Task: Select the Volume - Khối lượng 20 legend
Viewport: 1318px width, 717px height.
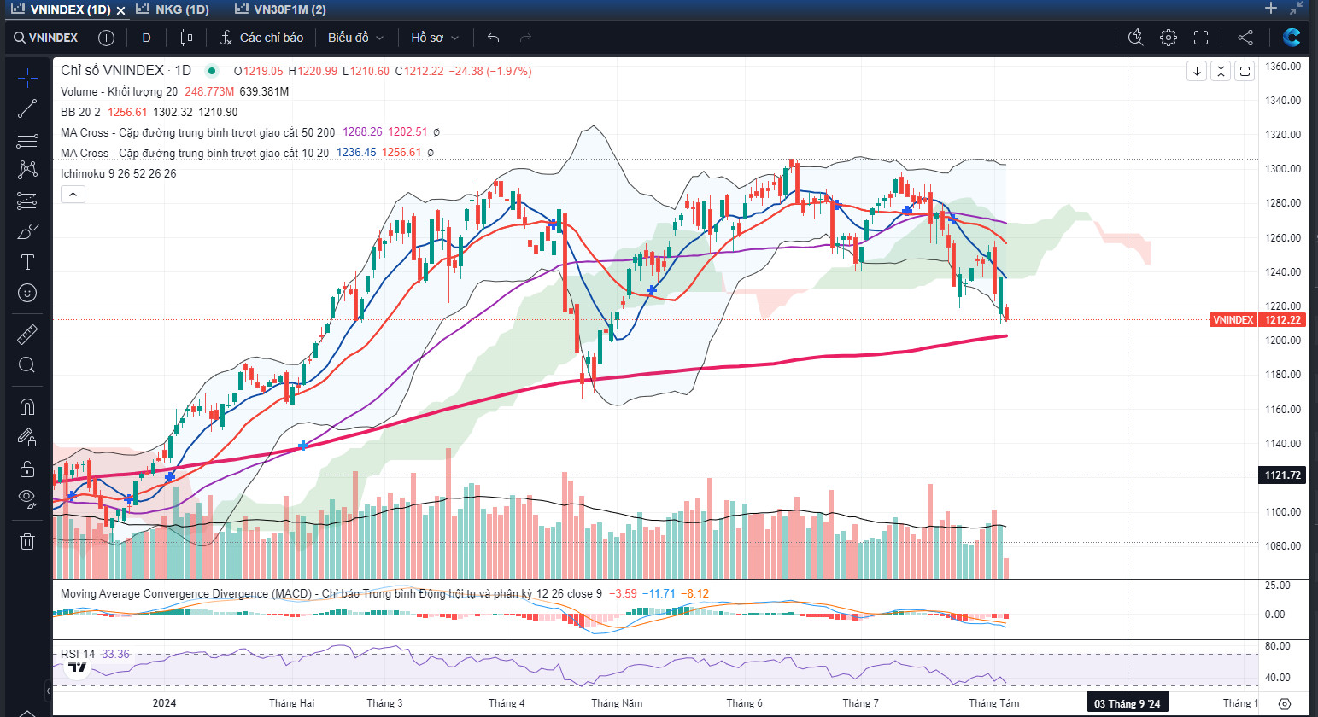Action: [x=119, y=91]
